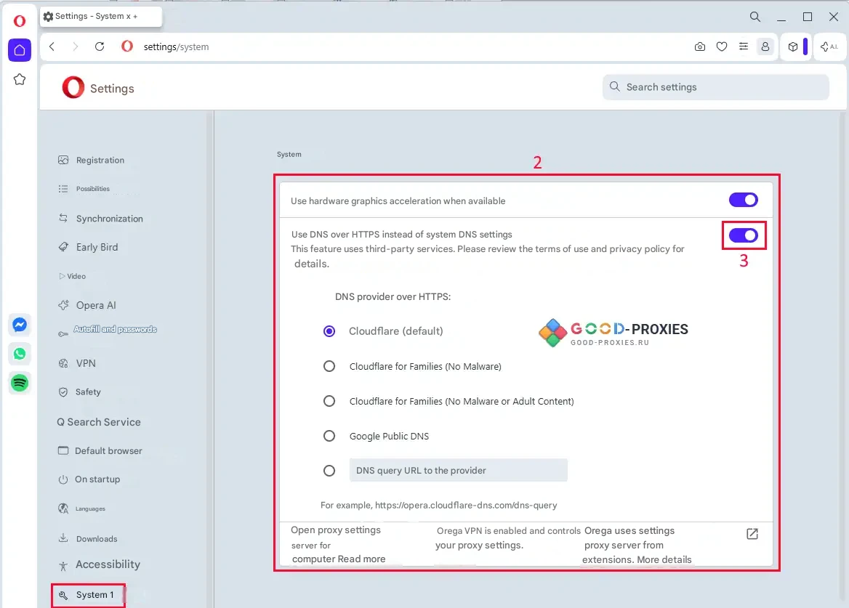849x608 pixels.
Task: Select Cloudflare (default) radio button
Action: 329,331
